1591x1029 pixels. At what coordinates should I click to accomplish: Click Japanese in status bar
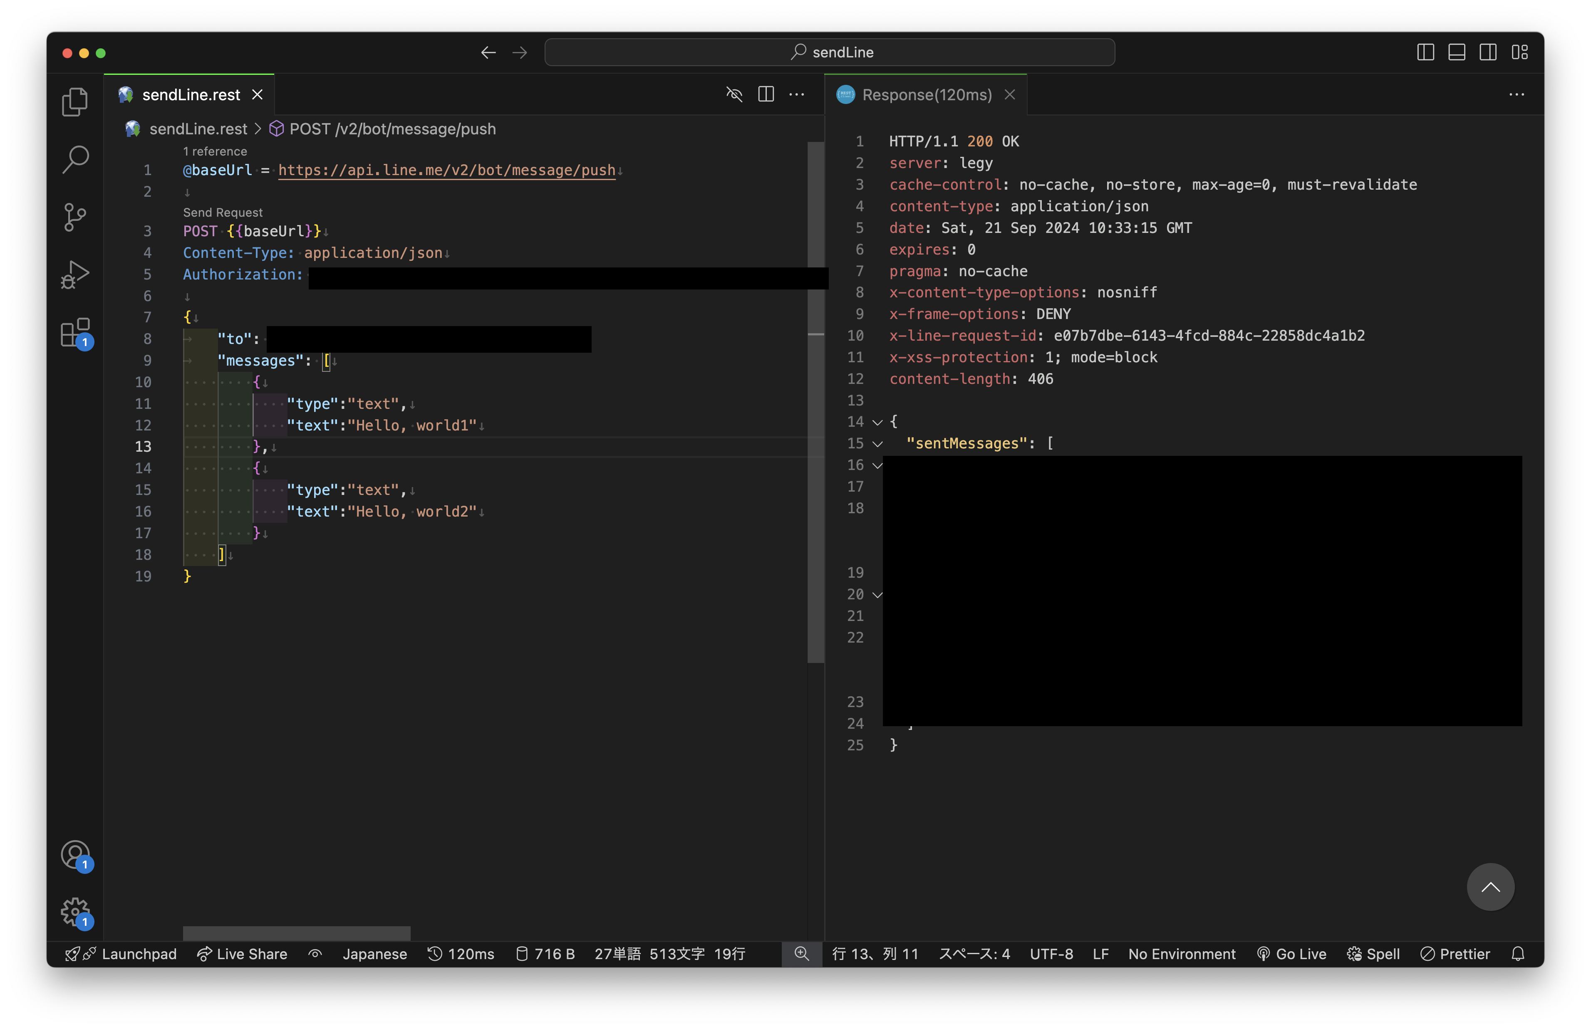coord(374,953)
